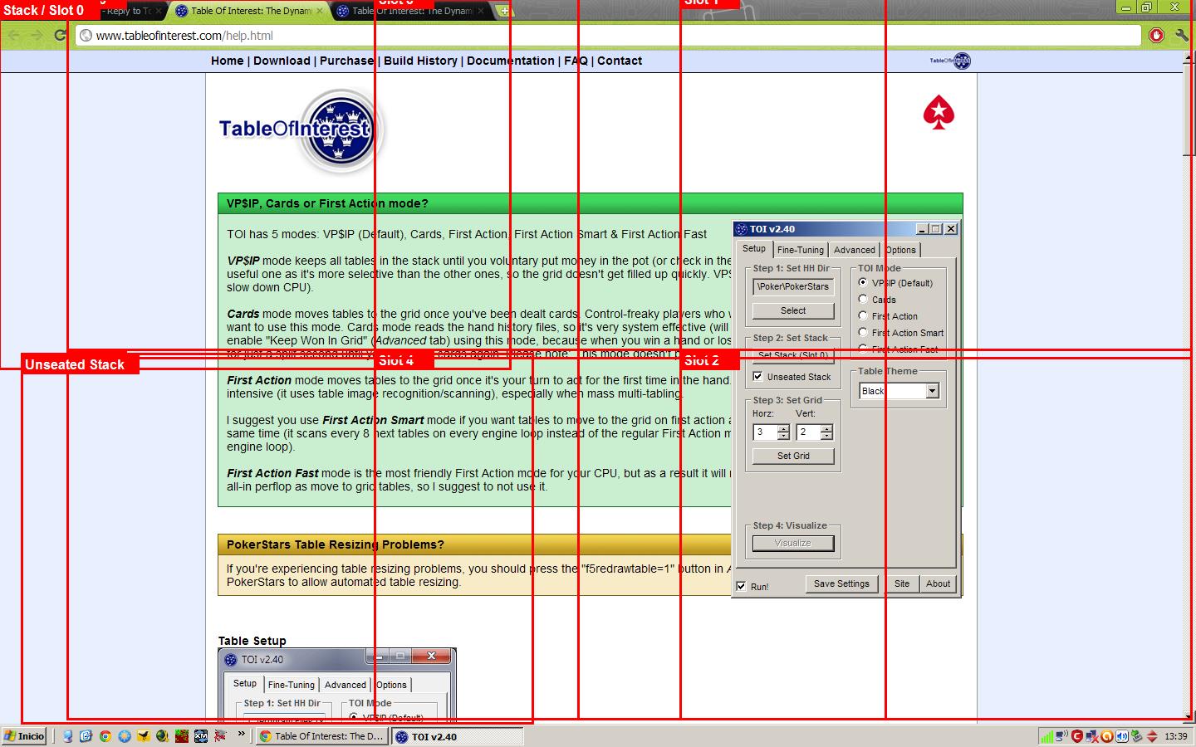This screenshot has width=1196, height=747.
Task: Click the wireless network computers tray icon
Action: click(1062, 736)
